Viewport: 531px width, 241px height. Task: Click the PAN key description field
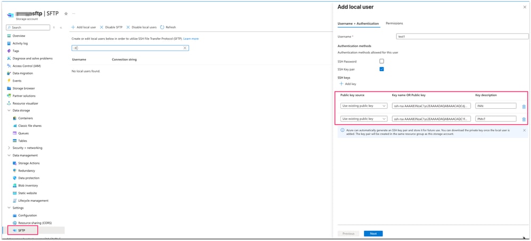point(496,106)
